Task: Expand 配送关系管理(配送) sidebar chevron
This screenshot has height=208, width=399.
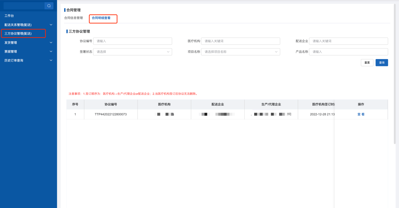Action: tap(51, 25)
